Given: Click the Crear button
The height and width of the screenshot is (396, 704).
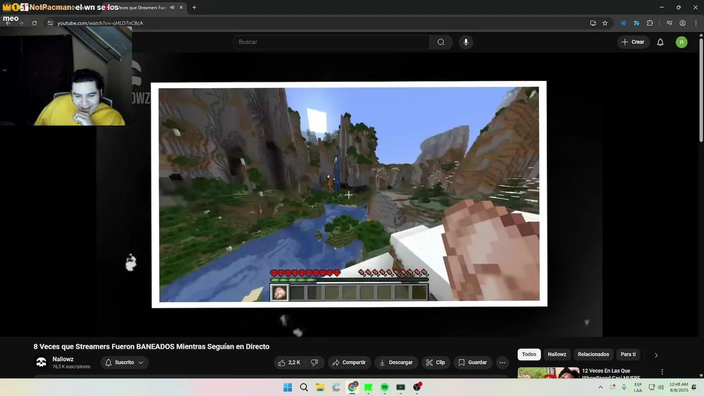Looking at the screenshot, I should (633, 42).
